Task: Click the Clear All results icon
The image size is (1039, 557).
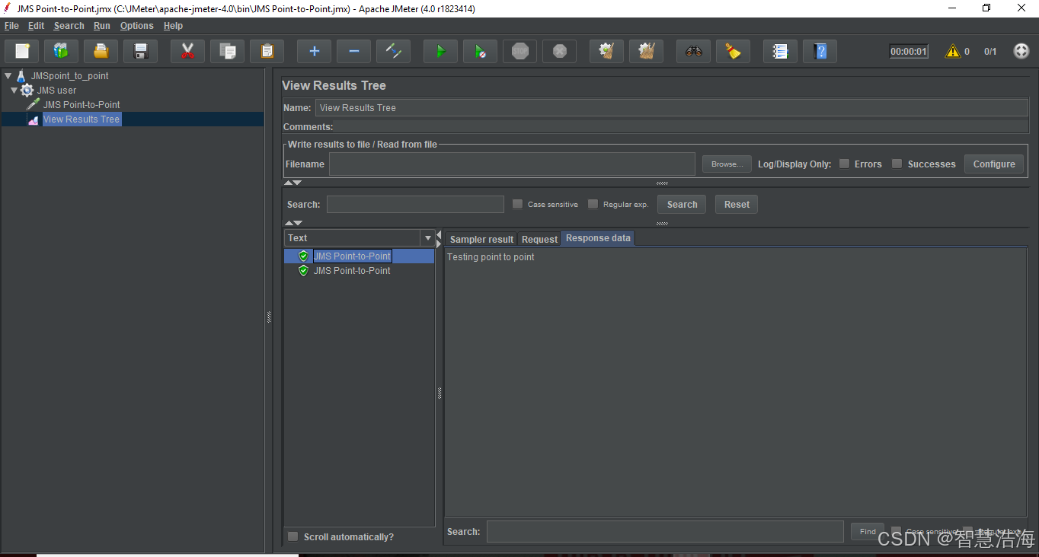Action: (647, 51)
